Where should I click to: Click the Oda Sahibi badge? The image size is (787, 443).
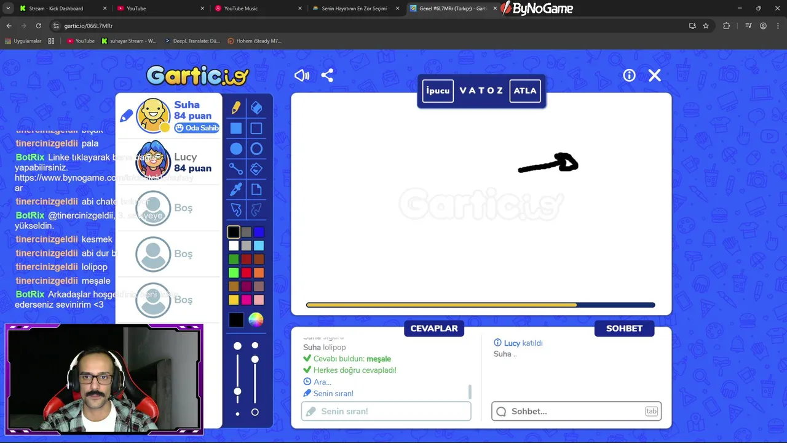pos(197,127)
